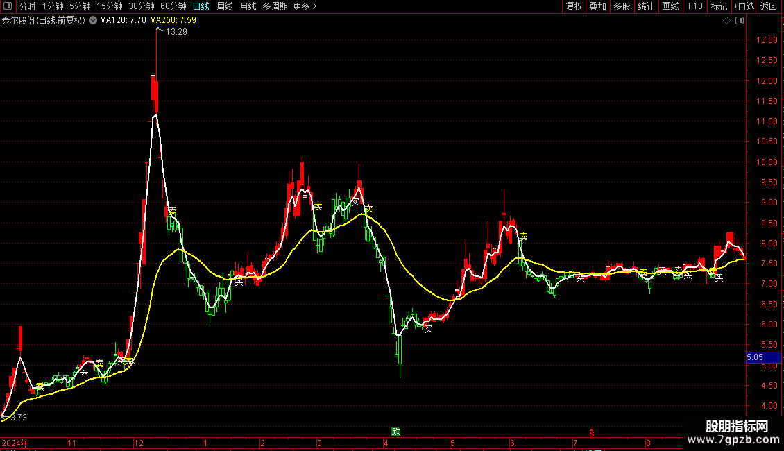Viewport: 784px width, 451px height.
Task: Expand the 更多 periods menu
Action: coord(305,6)
